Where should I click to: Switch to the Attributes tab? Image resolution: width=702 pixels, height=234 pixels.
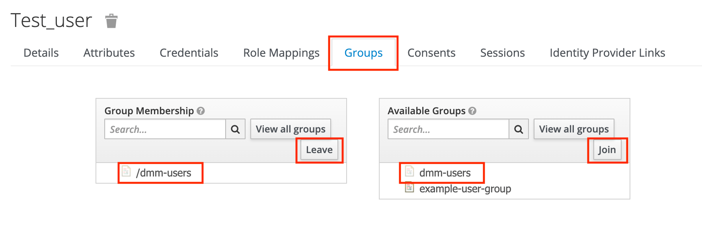tap(109, 53)
